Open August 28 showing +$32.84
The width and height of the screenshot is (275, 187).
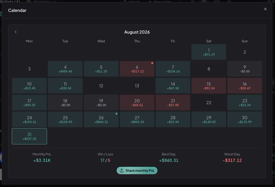tap(173, 119)
